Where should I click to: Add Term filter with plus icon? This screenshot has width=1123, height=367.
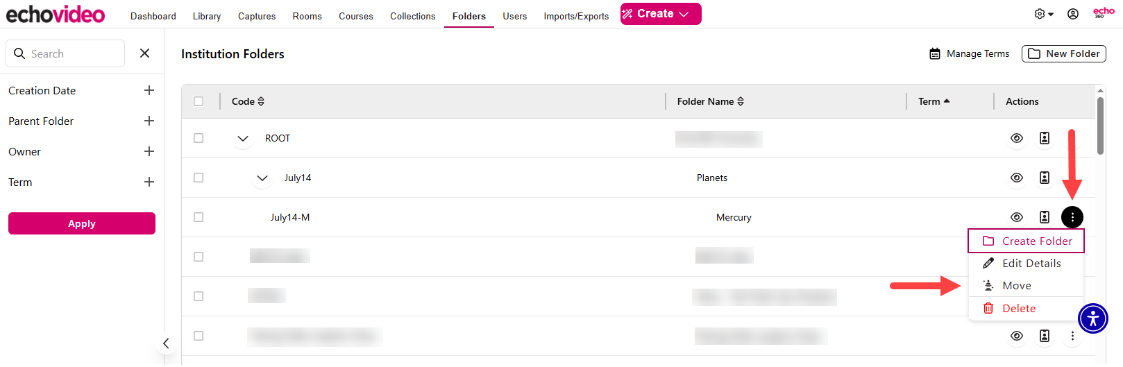coord(149,182)
